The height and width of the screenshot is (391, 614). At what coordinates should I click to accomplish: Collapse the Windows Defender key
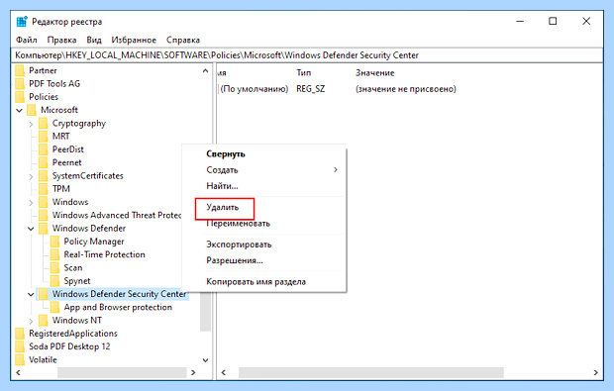pyautogui.click(x=31, y=229)
